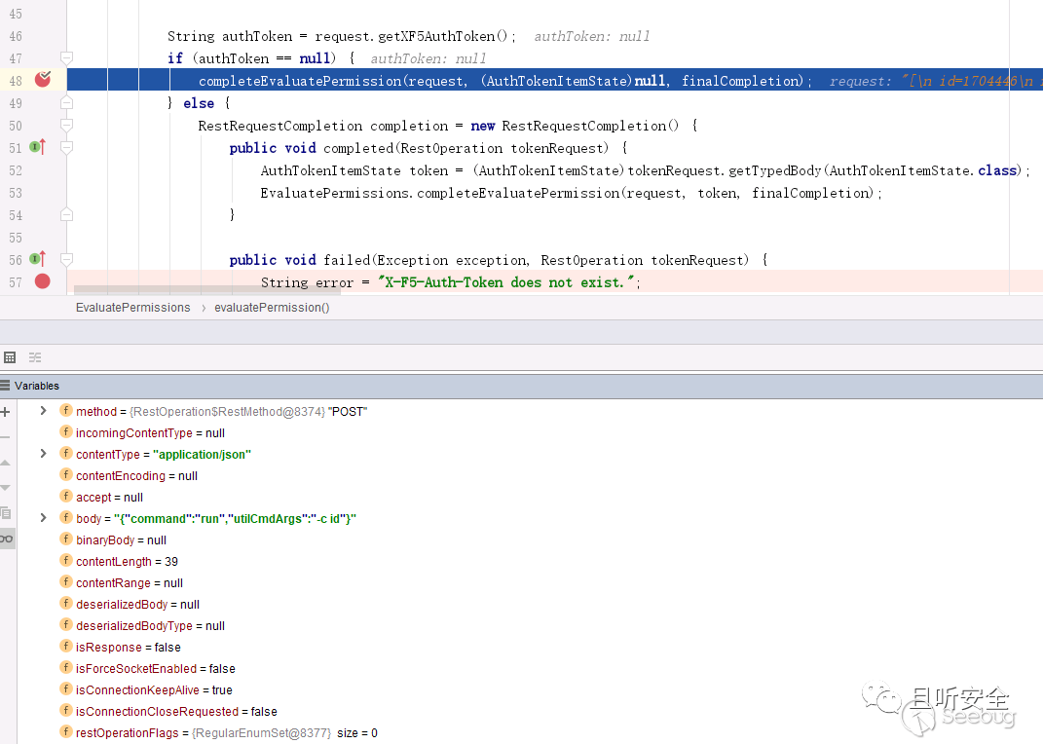Toggle the verified breakpoint on line 48
Viewport: 1043px width, 744px height.
[42, 80]
